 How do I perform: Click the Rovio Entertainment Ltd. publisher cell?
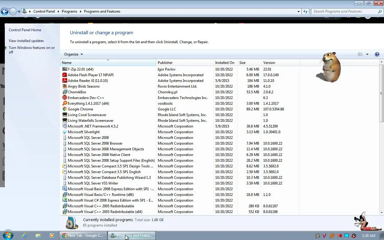click(177, 86)
